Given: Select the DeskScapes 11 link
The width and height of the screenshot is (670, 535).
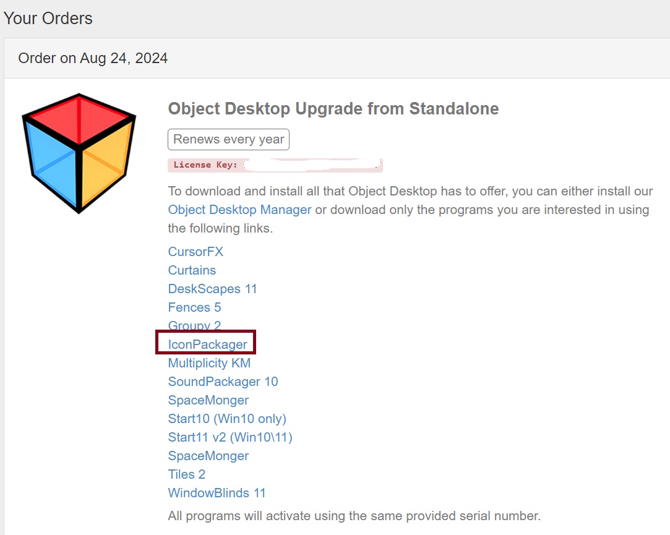Looking at the screenshot, I should pos(212,289).
